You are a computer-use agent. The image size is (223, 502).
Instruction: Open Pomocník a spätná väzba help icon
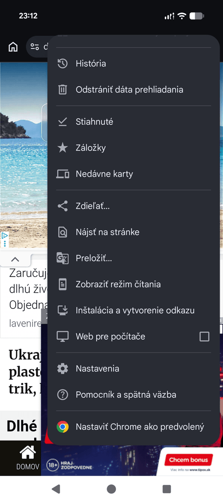(62, 395)
